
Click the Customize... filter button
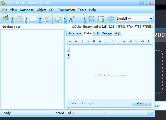tap(141, 103)
